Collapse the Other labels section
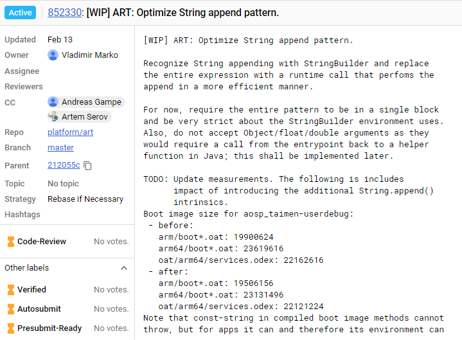The image size is (462, 340). pyautogui.click(x=124, y=268)
